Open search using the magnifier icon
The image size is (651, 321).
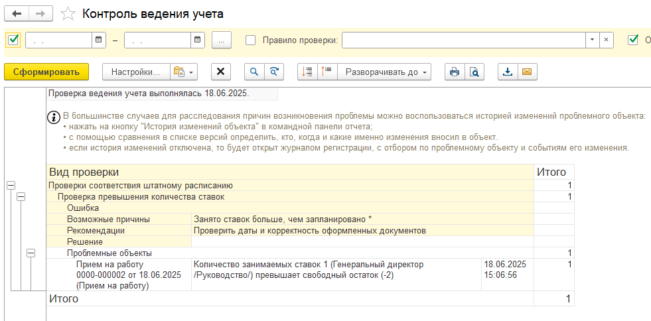coord(254,72)
